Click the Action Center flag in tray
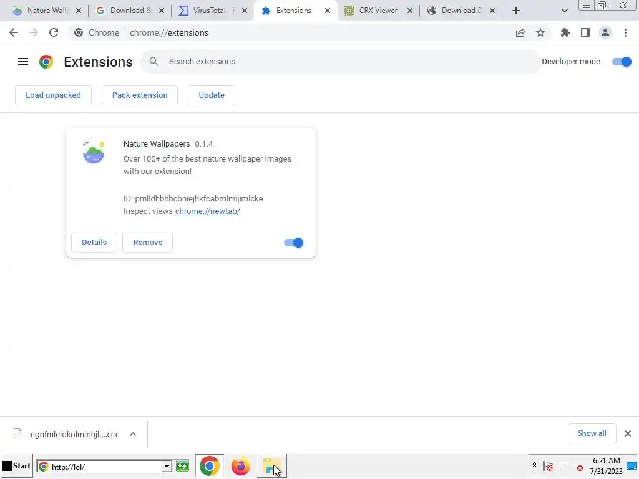 (x=548, y=466)
